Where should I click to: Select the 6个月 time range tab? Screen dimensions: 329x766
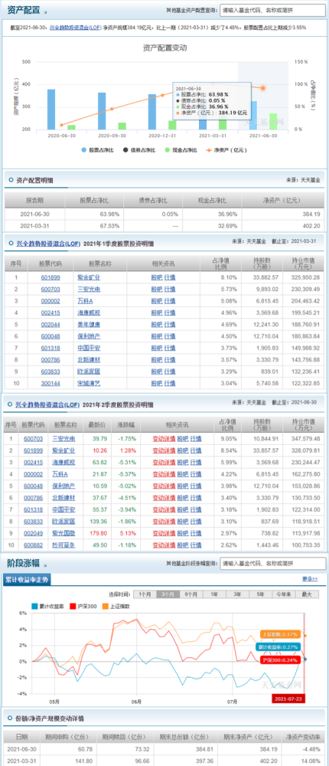(191, 594)
